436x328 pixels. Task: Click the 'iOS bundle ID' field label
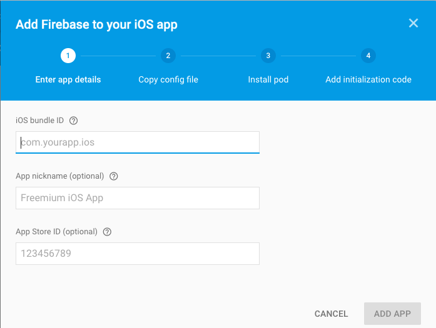[x=39, y=121]
